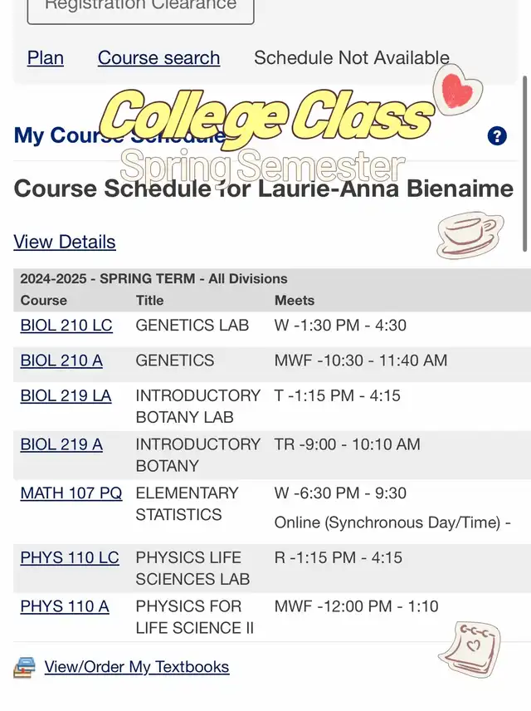Click the Registration Clearance button
The height and width of the screenshot is (711, 531).
point(140,9)
